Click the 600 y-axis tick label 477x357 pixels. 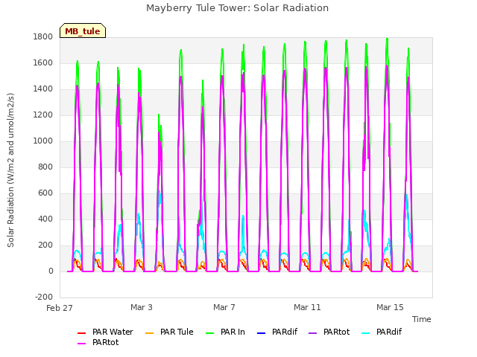coord(45,193)
